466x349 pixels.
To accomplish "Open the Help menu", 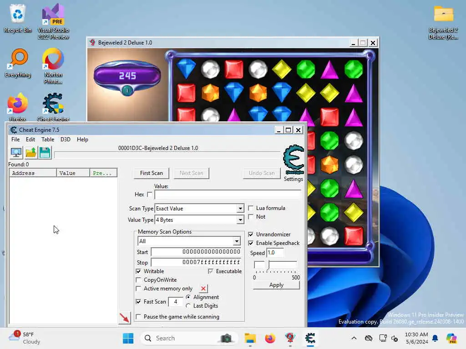I will [82, 140].
